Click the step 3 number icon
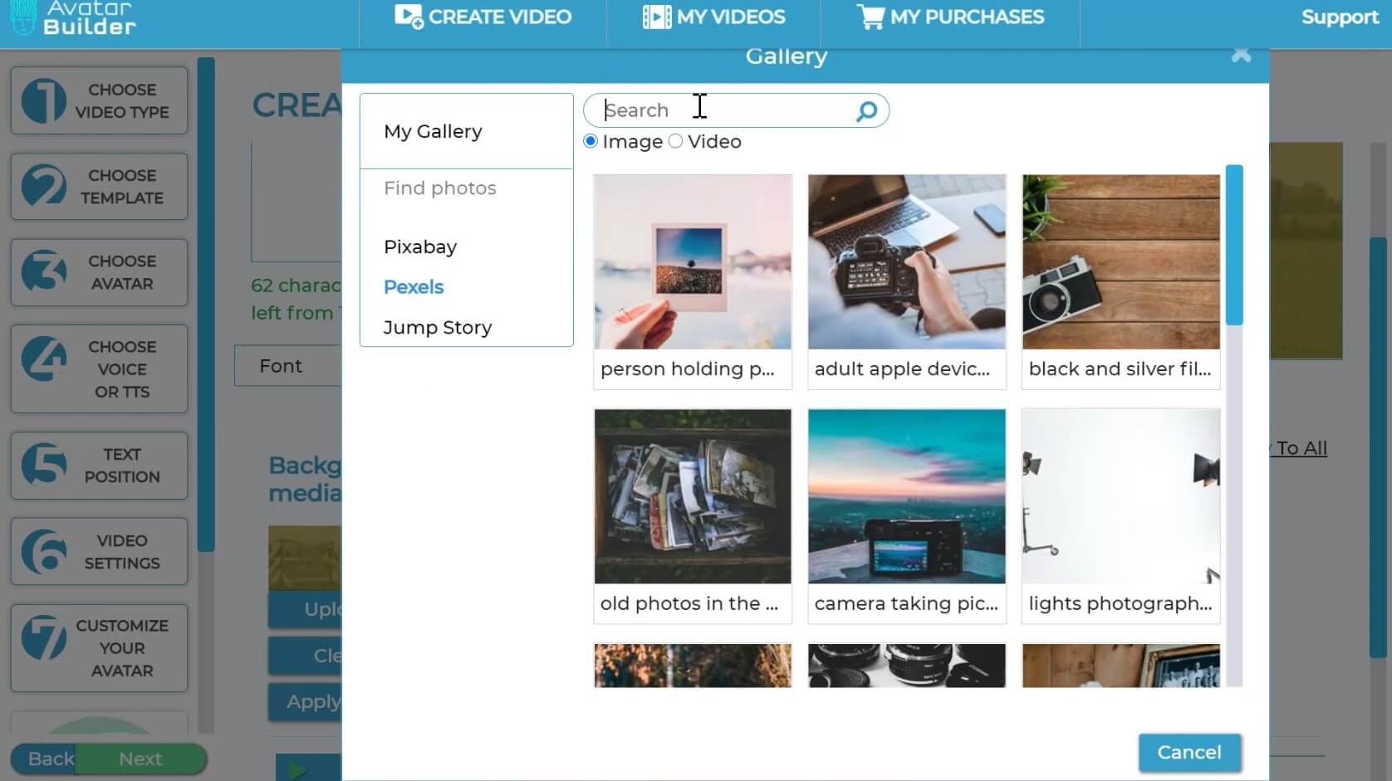 44,272
